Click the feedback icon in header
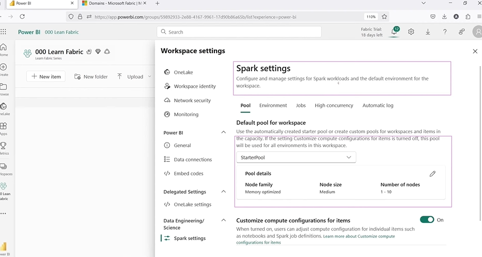 [x=461, y=31]
